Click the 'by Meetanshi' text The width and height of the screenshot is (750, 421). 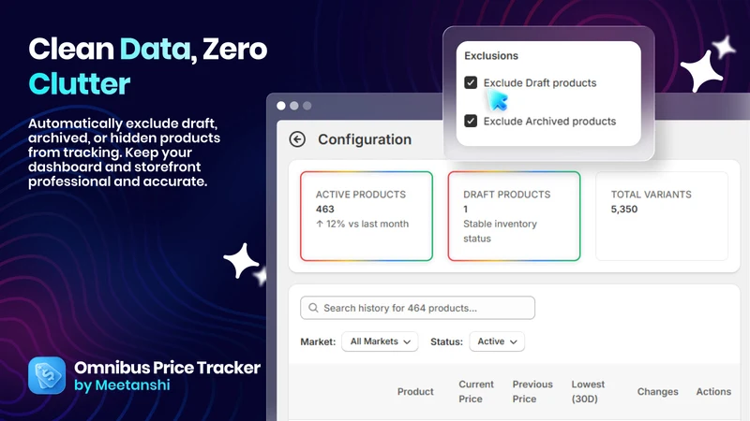coord(122,385)
